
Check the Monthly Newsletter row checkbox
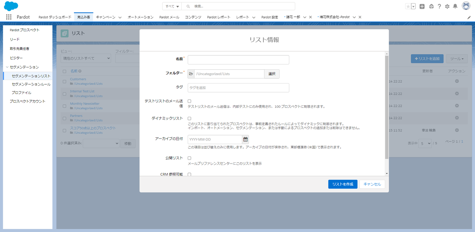[x=65, y=106]
